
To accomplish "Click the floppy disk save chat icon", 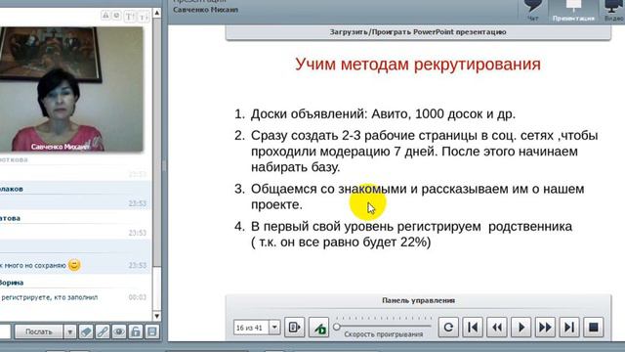I will (x=152, y=331).
